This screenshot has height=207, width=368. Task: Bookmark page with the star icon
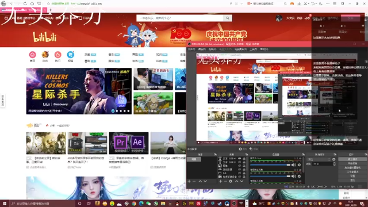pos(48,4)
